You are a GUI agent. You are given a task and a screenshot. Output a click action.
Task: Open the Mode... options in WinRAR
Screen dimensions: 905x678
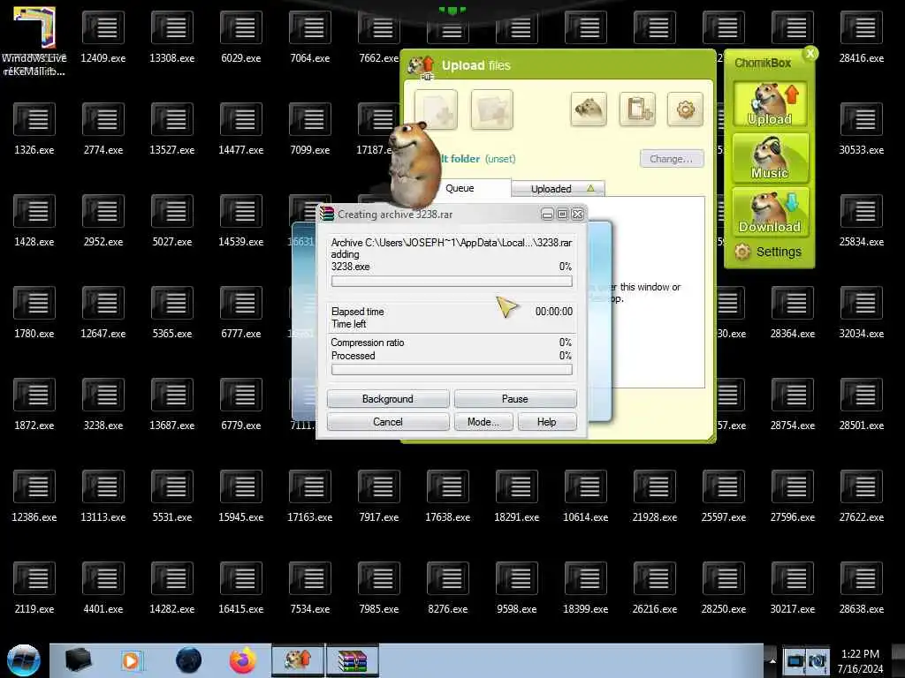(483, 421)
